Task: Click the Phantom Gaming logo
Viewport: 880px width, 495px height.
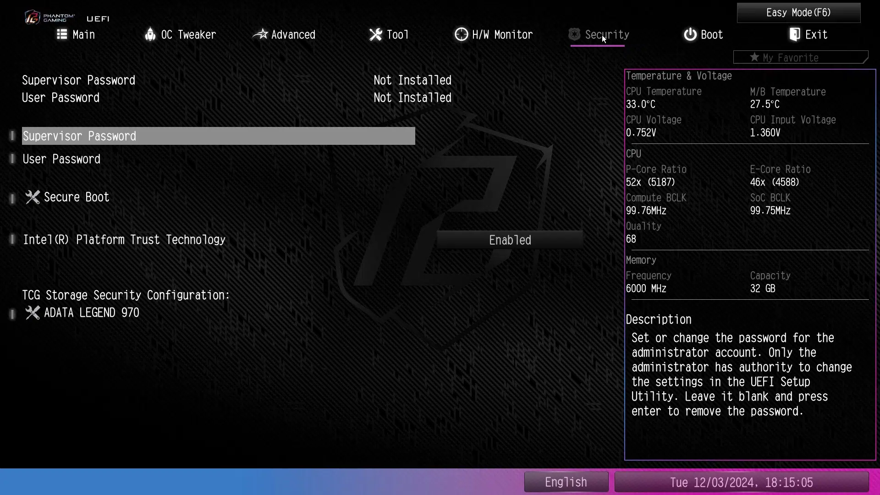Action: pyautogui.click(x=49, y=17)
